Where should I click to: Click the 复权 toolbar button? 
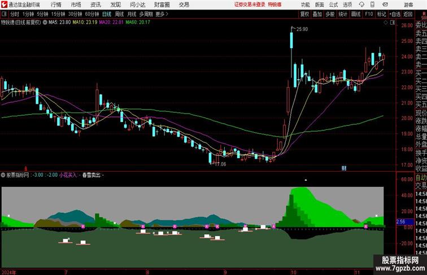click(x=304, y=14)
